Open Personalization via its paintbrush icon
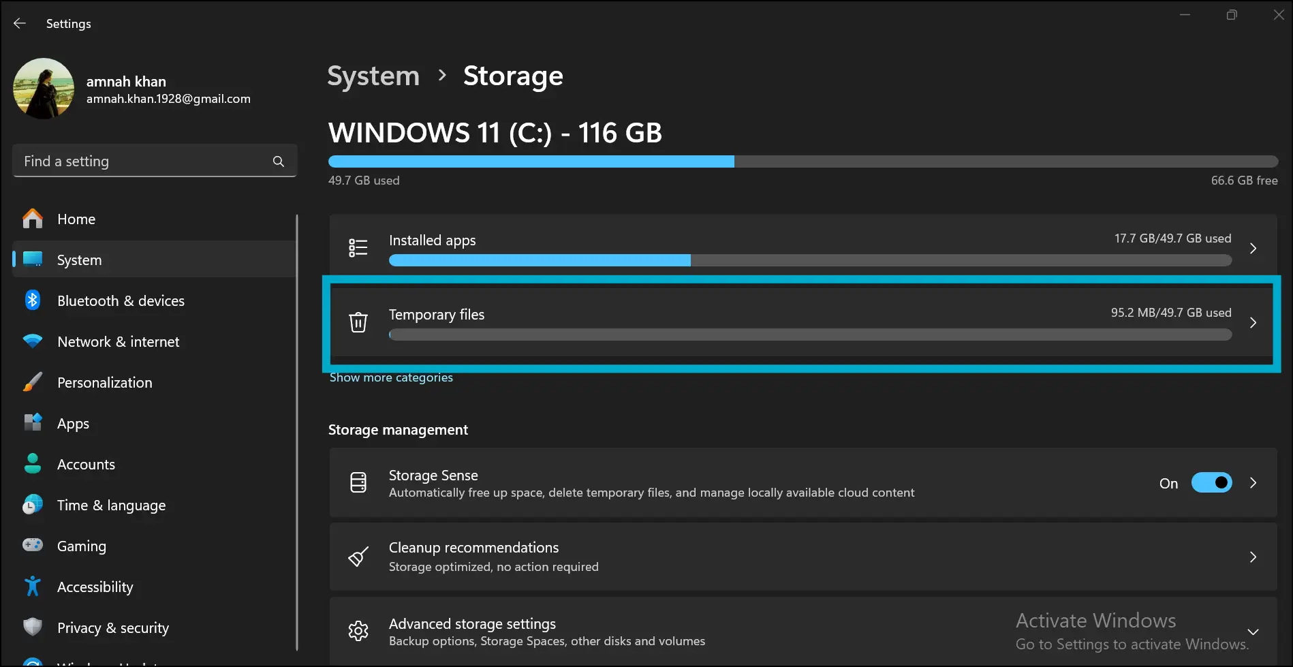1293x667 pixels. click(x=32, y=382)
